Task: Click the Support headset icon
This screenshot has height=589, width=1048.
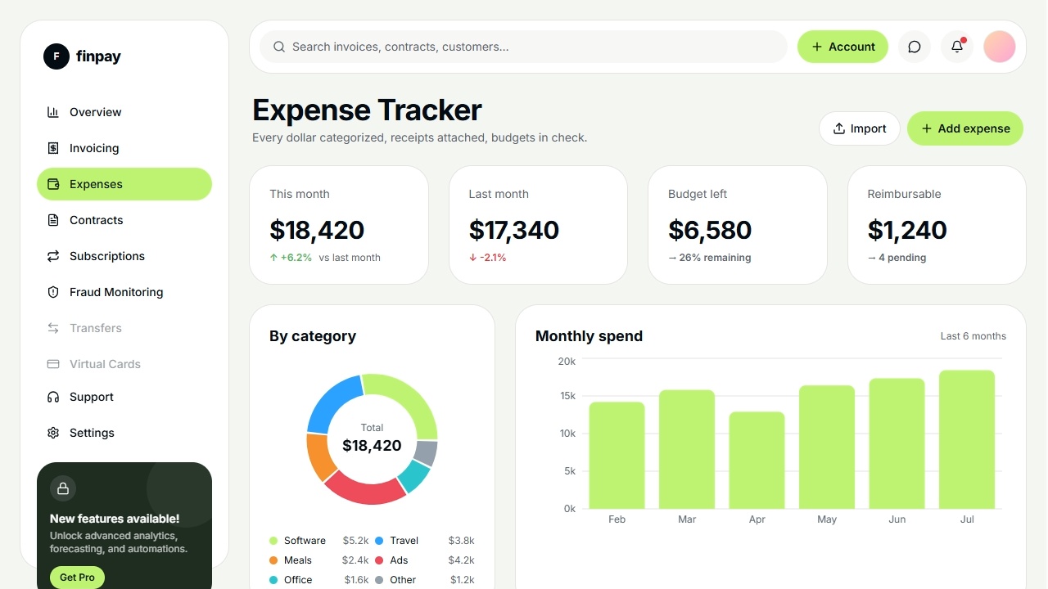Action: click(x=53, y=397)
